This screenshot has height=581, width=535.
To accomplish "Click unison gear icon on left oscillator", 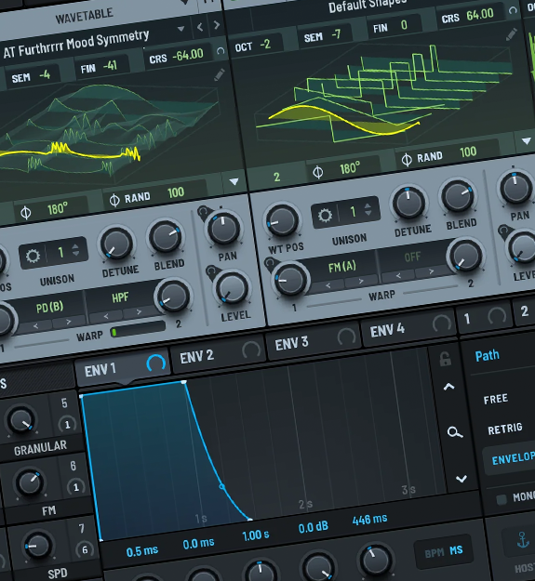I will point(33,256).
